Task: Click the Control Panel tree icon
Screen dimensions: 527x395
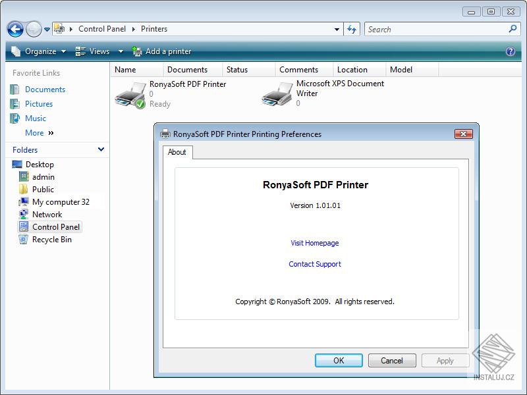Action: pos(24,226)
